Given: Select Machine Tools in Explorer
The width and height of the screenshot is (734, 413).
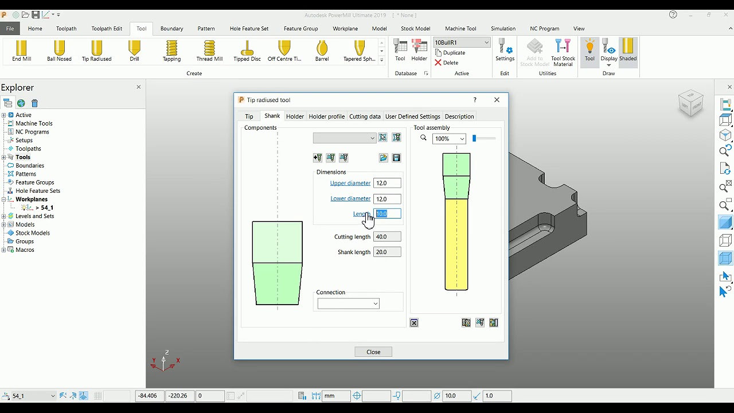Looking at the screenshot, I should (x=34, y=123).
